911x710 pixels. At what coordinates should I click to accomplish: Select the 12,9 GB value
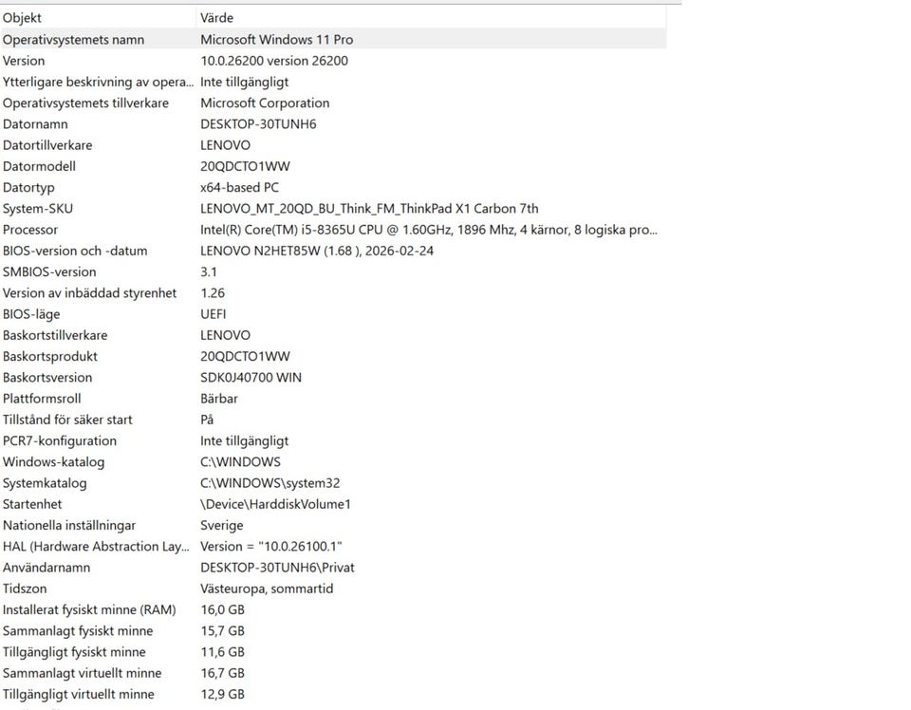coord(222,694)
